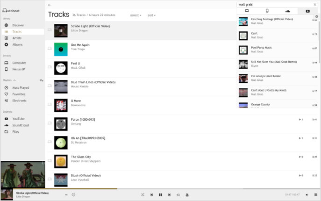Play Catching Feelings (Official Video) result

point(278,22)
